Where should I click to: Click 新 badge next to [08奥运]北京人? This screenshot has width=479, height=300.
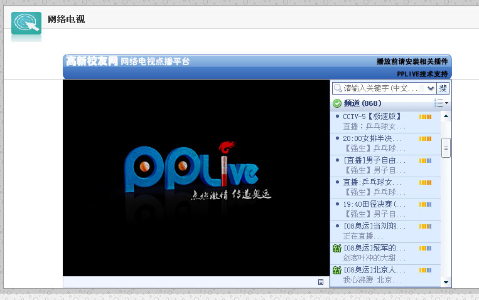click(336, 271)
